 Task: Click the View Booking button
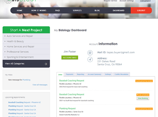coord(143,98)
